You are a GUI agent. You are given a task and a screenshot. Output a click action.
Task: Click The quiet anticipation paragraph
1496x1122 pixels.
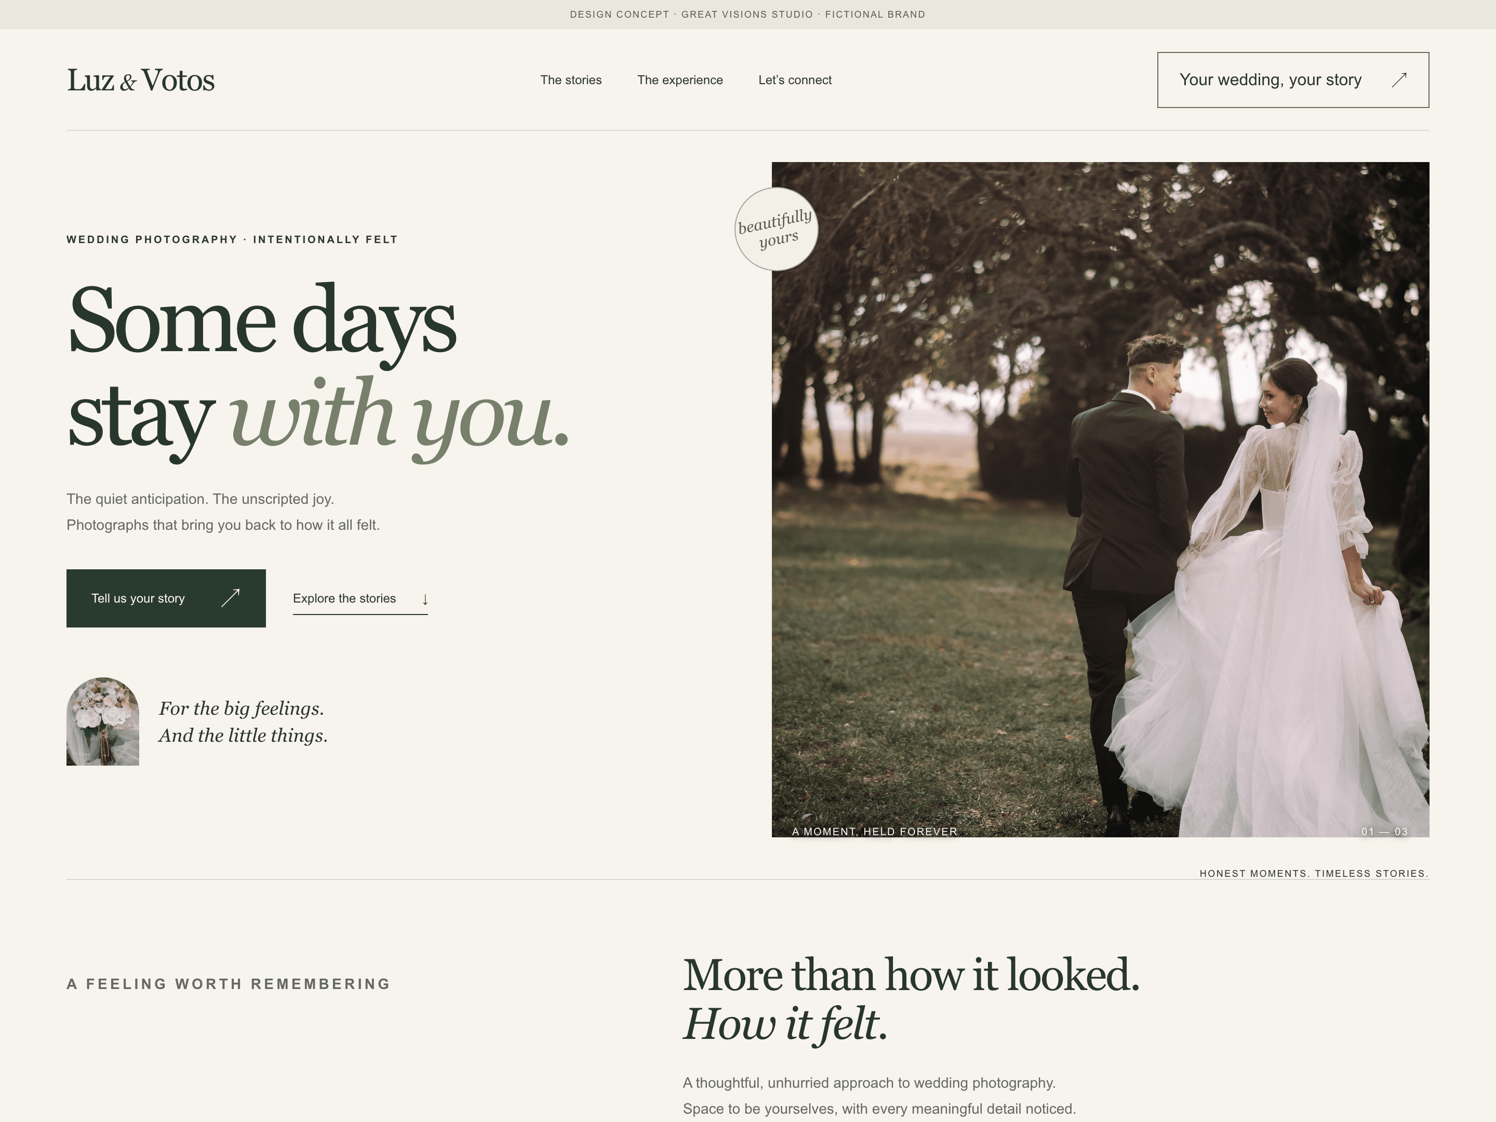223,512
